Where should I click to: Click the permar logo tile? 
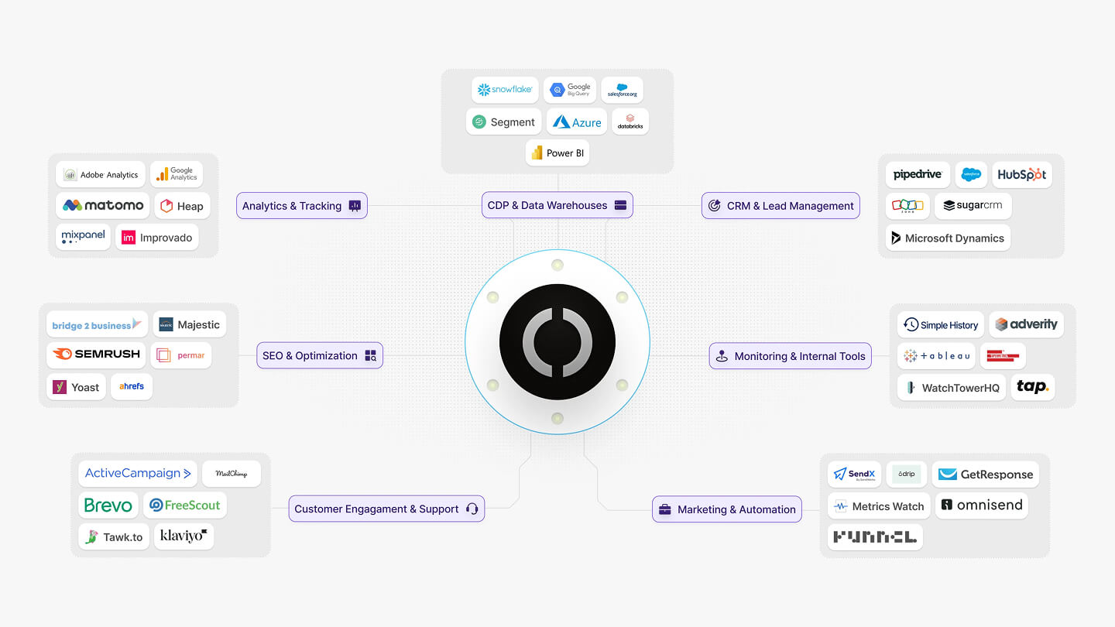(x=181, y=355)
